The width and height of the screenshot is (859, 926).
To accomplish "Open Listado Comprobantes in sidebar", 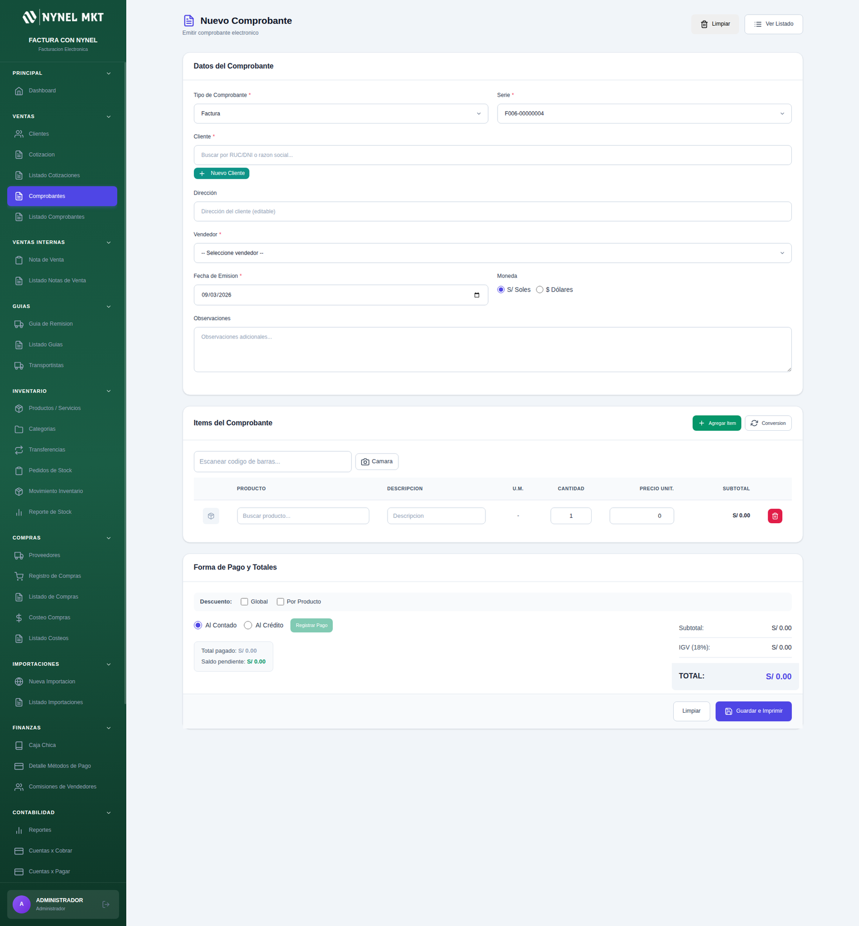I will pos(56,217).
